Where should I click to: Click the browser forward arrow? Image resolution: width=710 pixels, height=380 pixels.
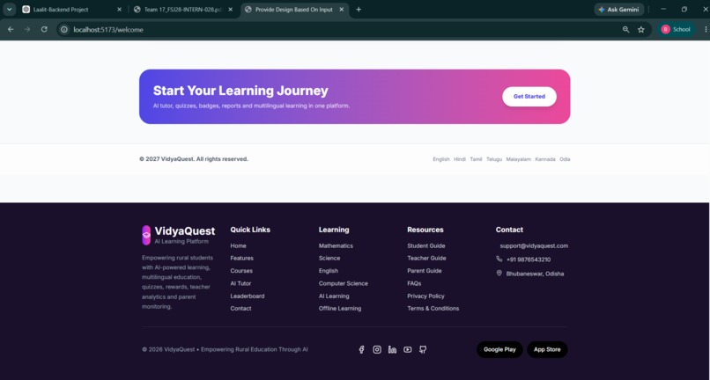(27, 29)
